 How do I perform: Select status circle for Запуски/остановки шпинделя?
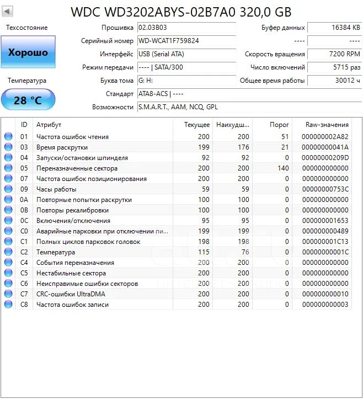pos(8,157)
